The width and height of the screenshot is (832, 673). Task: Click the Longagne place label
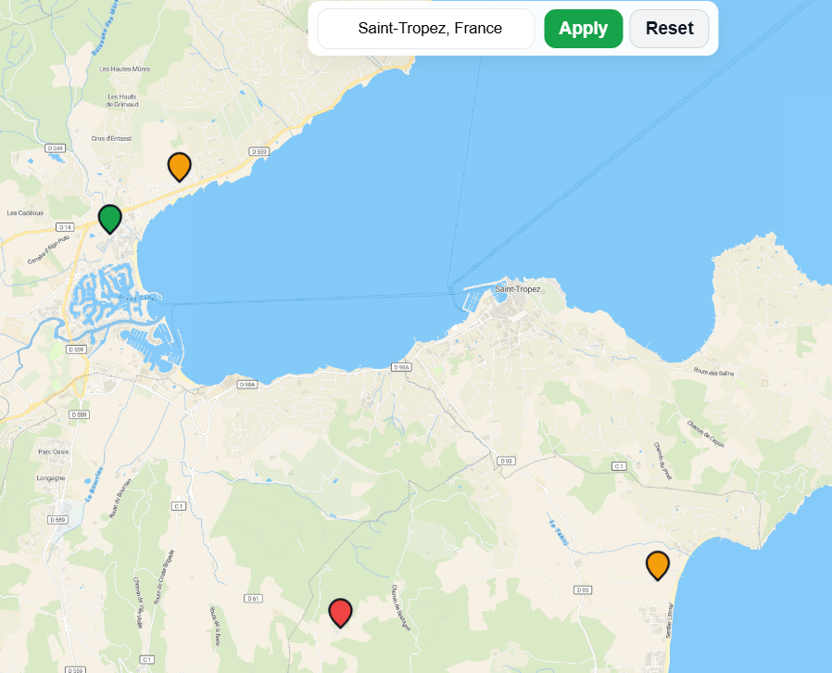point(51,478)
